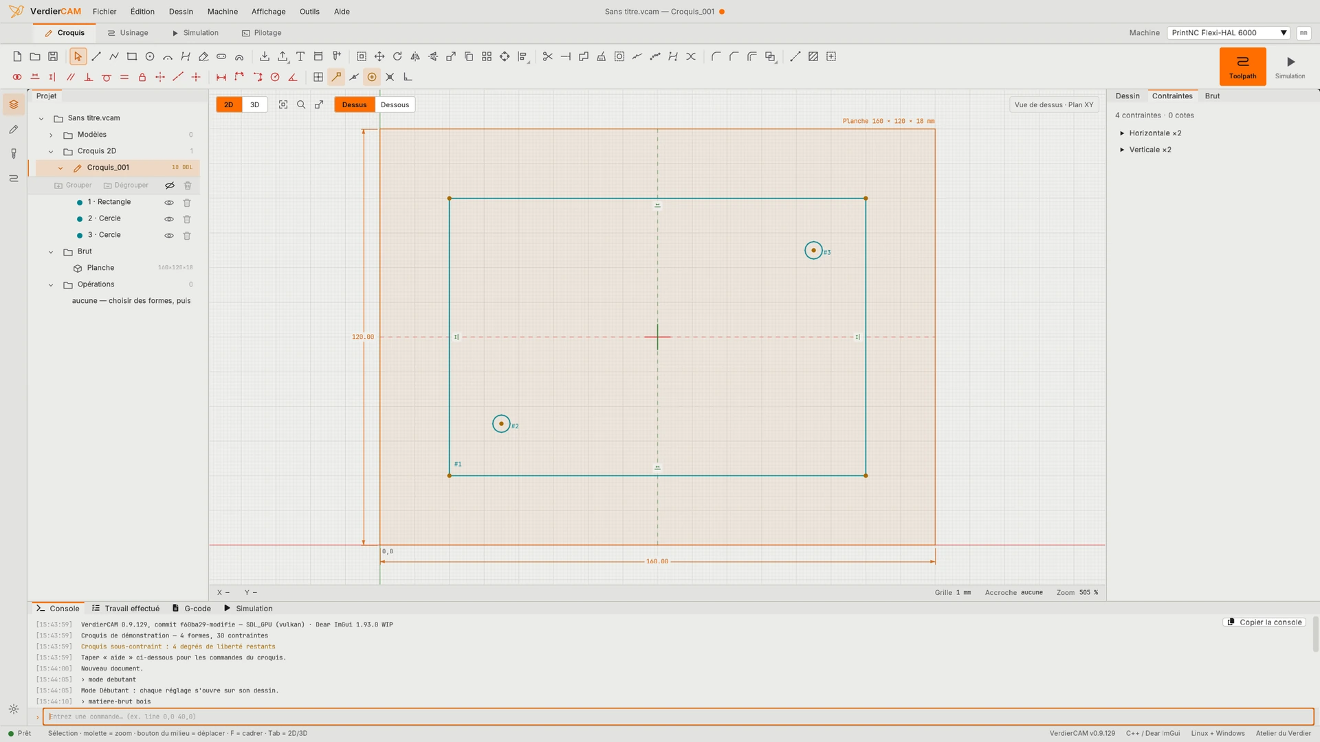Expand the Modèles folder
This screenshot has height=742, width=1320.
click(x=51, y=135)
